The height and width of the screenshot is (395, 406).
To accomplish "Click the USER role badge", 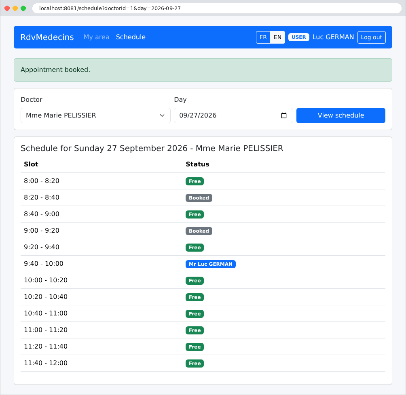I will [299, 37].
